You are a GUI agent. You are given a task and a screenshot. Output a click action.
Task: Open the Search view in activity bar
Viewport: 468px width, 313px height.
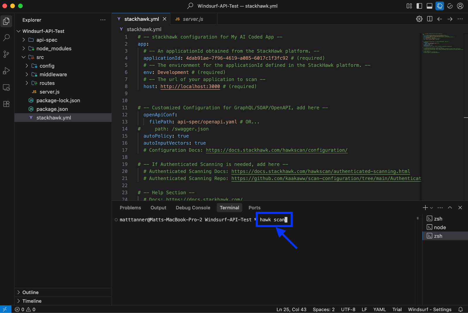[x=6, y=37]
